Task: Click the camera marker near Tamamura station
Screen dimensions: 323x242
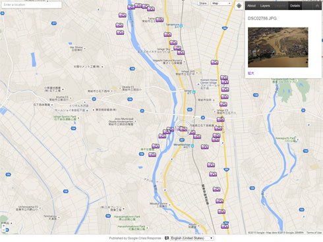Action: 167,34
